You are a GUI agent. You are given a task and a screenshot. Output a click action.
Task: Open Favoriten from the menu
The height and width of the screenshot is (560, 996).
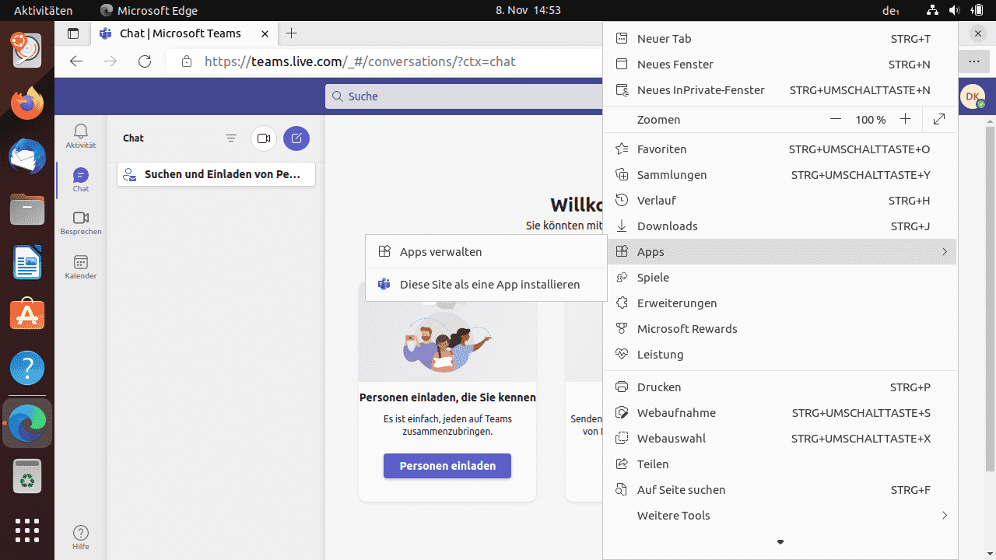click(780, 149)
